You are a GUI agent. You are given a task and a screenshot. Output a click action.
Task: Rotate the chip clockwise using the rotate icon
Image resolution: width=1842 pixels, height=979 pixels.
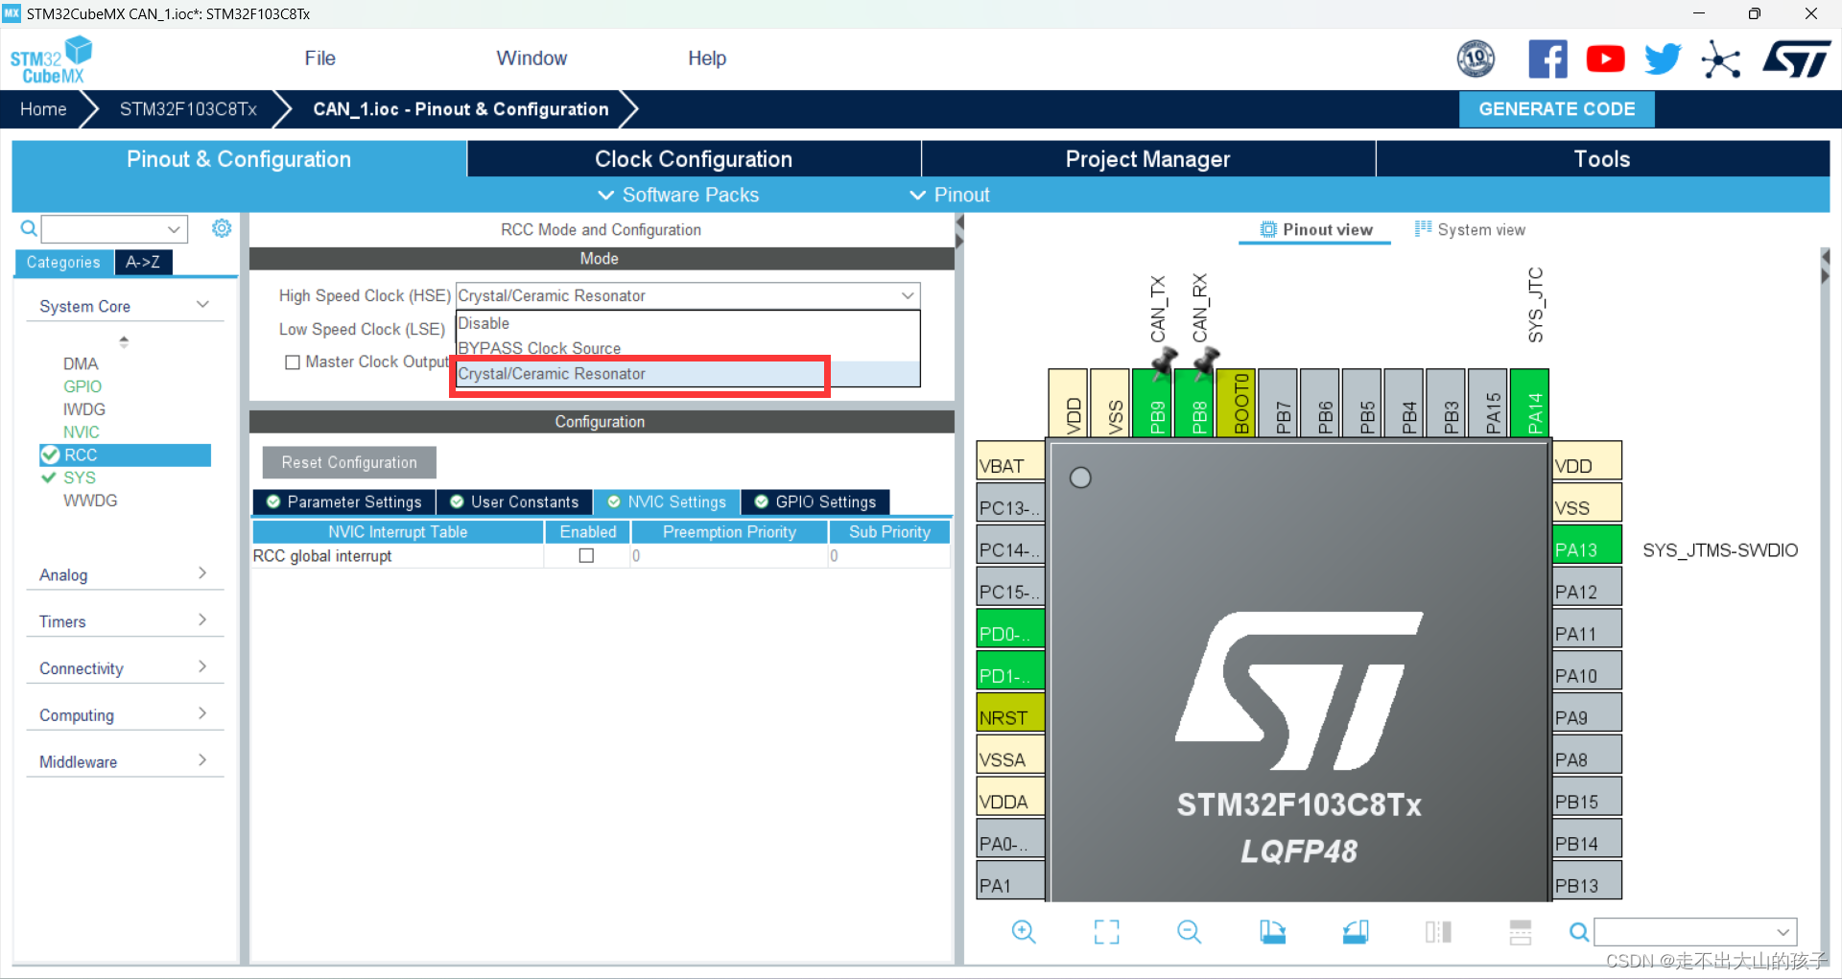click(x=1273, y=931)
